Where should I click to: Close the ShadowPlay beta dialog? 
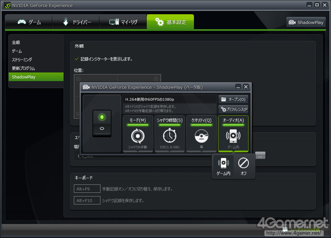[246, 87]
